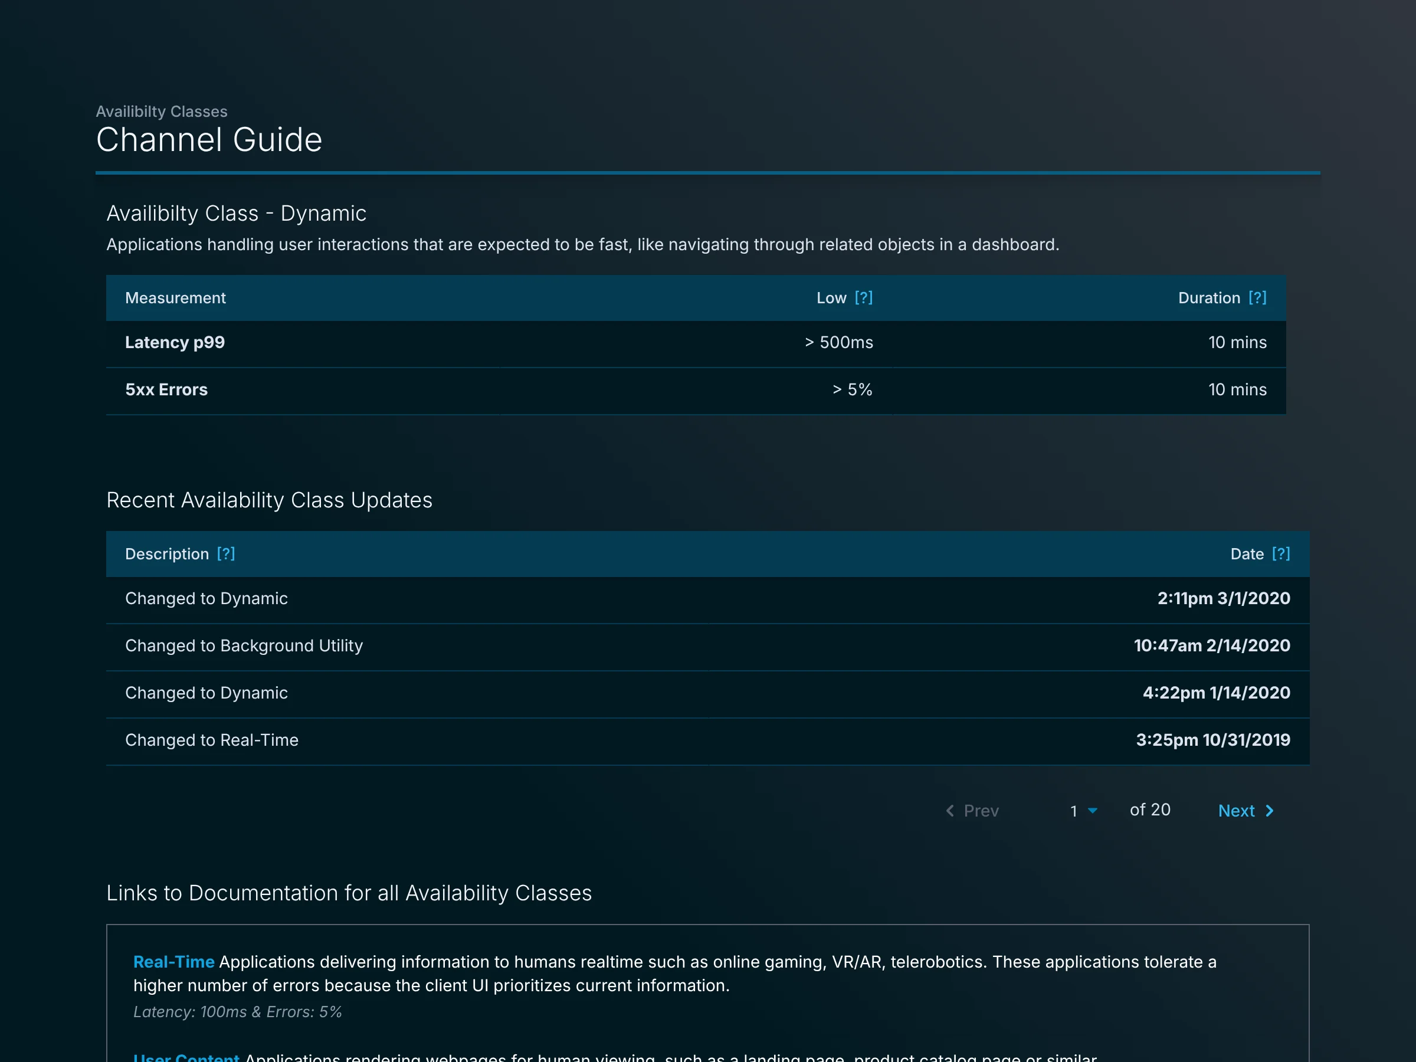Click the Channel Guide page title
Viewport: 1416px width, 1062px height.
[x=209, y=140]
